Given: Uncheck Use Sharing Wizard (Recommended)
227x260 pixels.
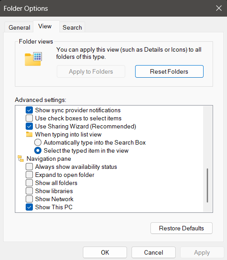Looking at the screenshot, I should [29, 126].
